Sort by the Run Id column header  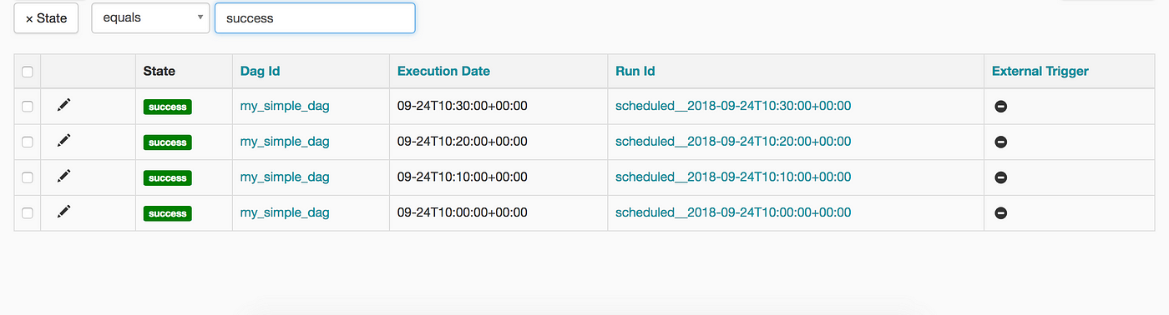coord(635,71)
